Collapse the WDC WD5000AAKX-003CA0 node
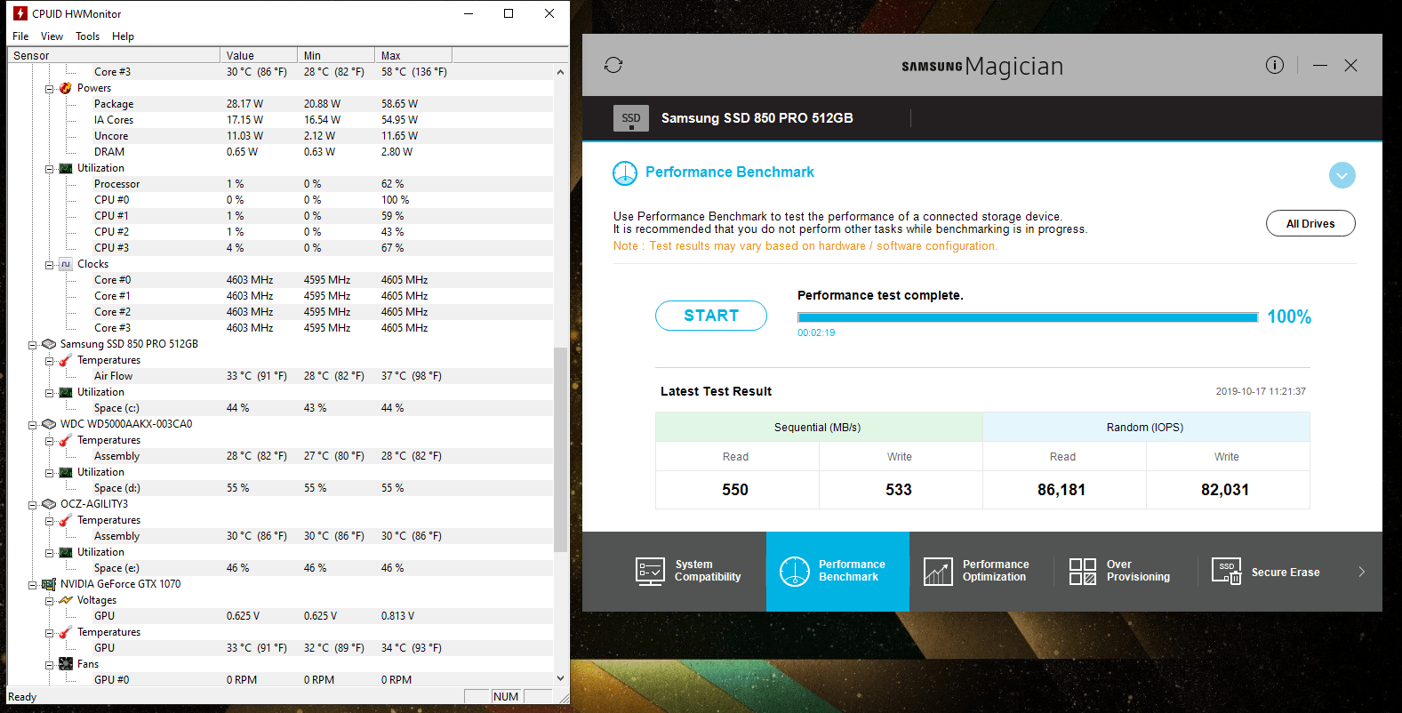The width and height of the screenshot is (1402, 713). [x=33, y=425]
